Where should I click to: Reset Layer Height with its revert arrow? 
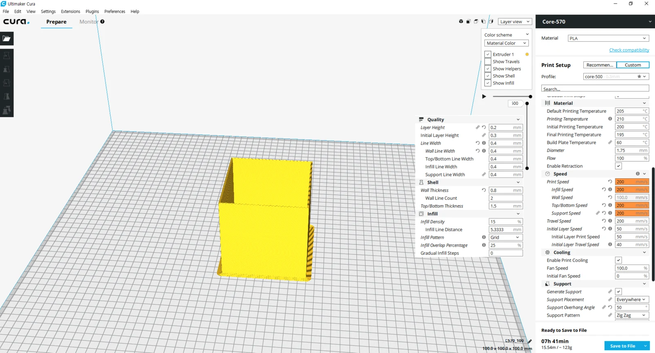tap(484, 127)
